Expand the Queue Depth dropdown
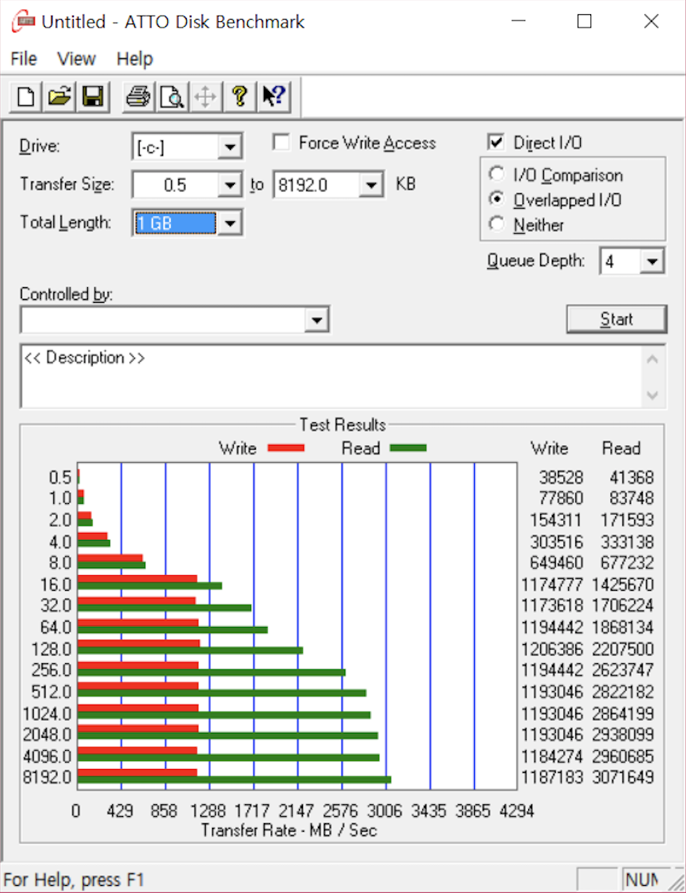The width and height of the screenshot is (686, 893). tap(651, 261)
